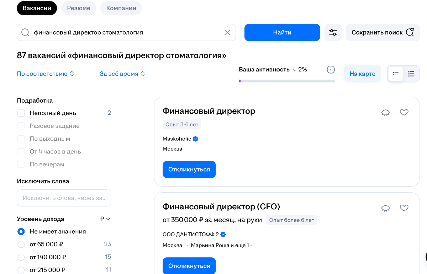The image size is (427, 274).
Task: Click the search magnifier icon
Action: click(x=25, y=32)
